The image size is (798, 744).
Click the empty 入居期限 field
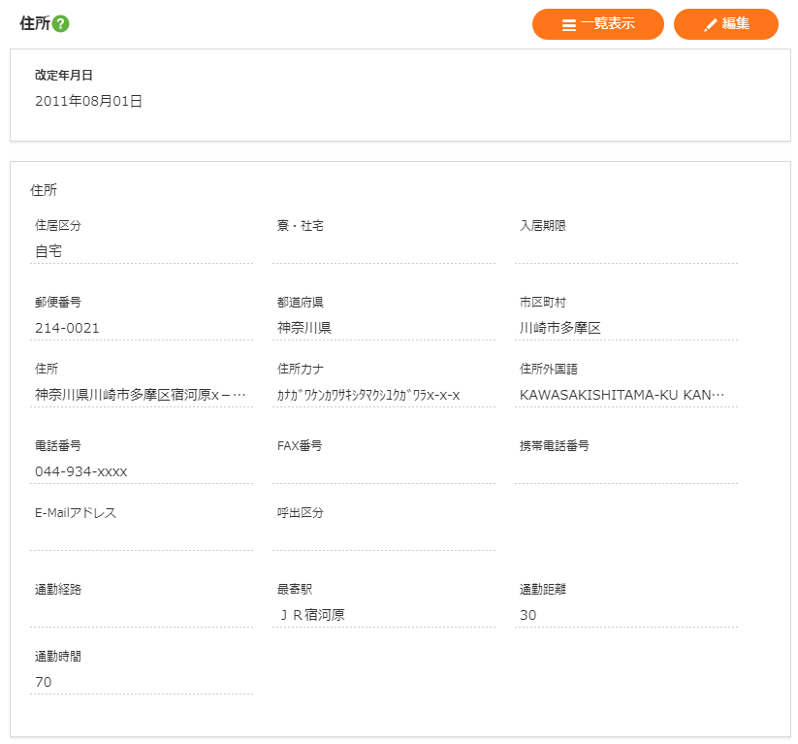point(625,251)
